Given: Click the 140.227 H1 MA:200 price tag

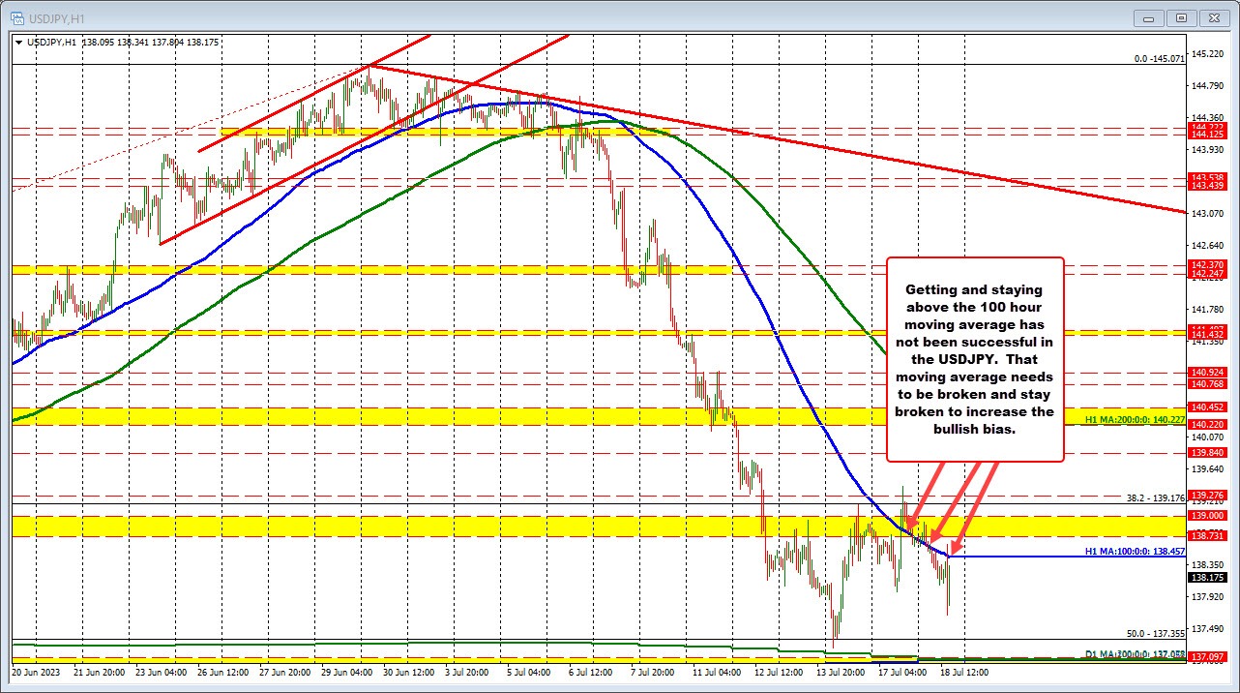Looking at the screenshot, I should tap(1206, 423).
